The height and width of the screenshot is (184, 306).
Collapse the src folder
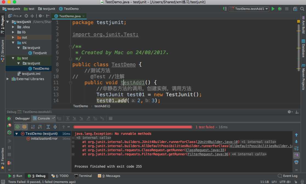(x=13, y=43)
